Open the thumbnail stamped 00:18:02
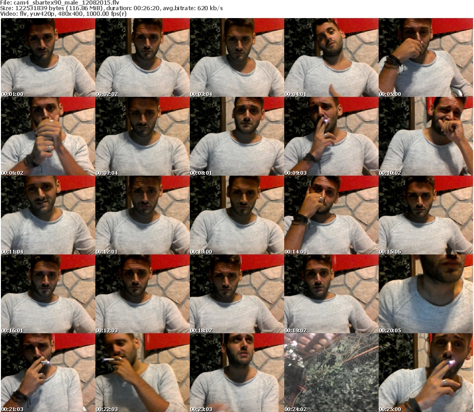The height and width of the screenshot is (412, 474). coord(237,294)
